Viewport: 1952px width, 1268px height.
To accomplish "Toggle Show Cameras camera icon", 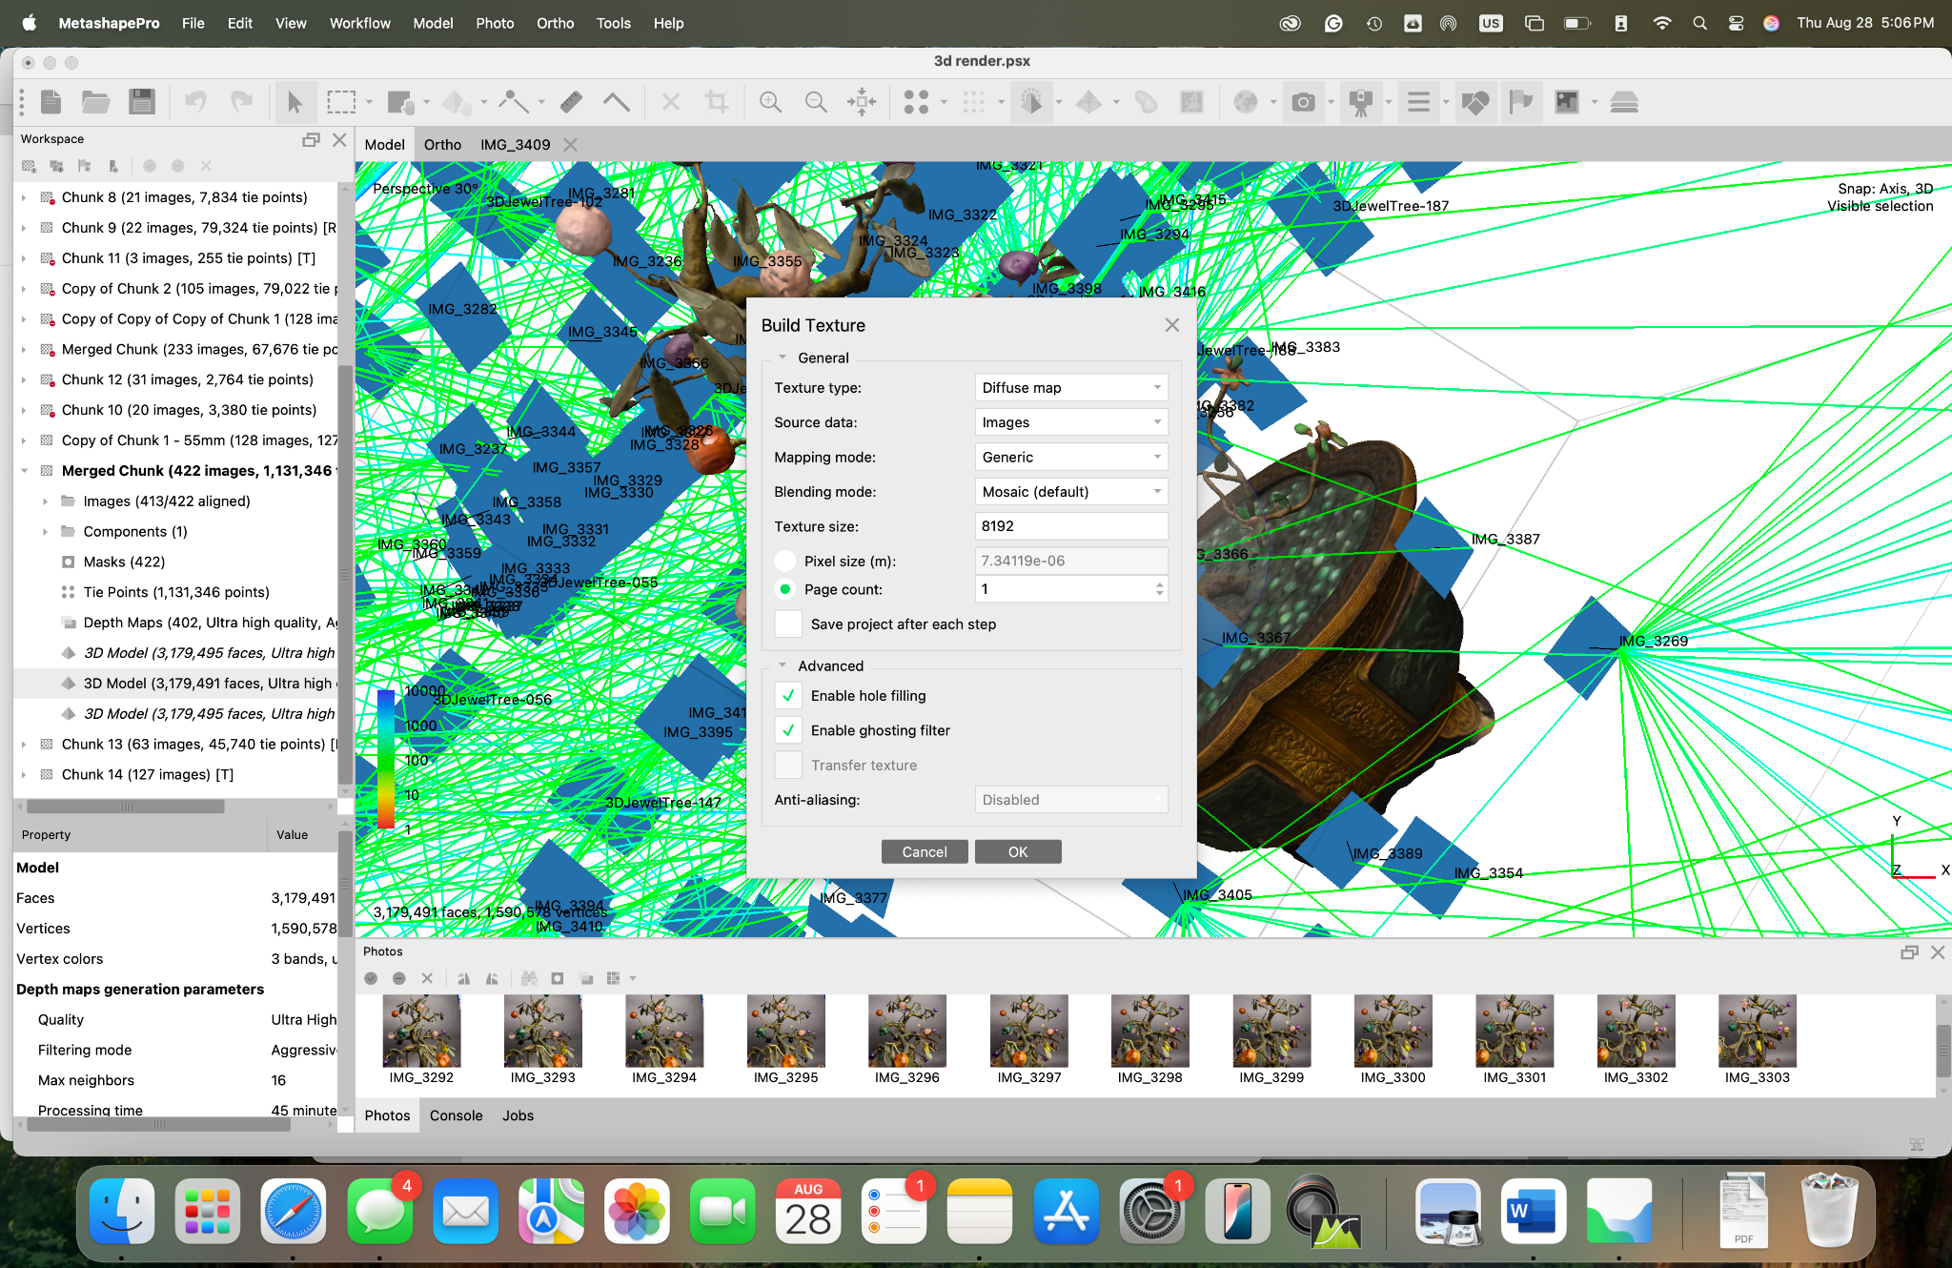I will (1303, 102).
